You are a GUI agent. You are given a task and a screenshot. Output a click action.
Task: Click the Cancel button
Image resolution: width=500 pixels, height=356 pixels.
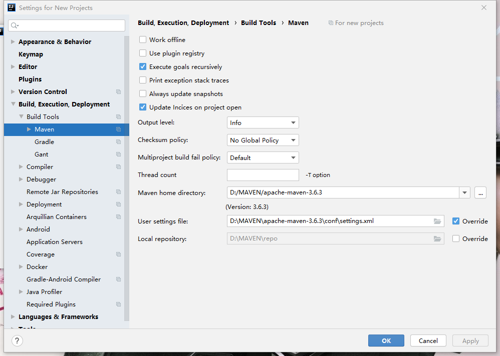click(428, 340)
